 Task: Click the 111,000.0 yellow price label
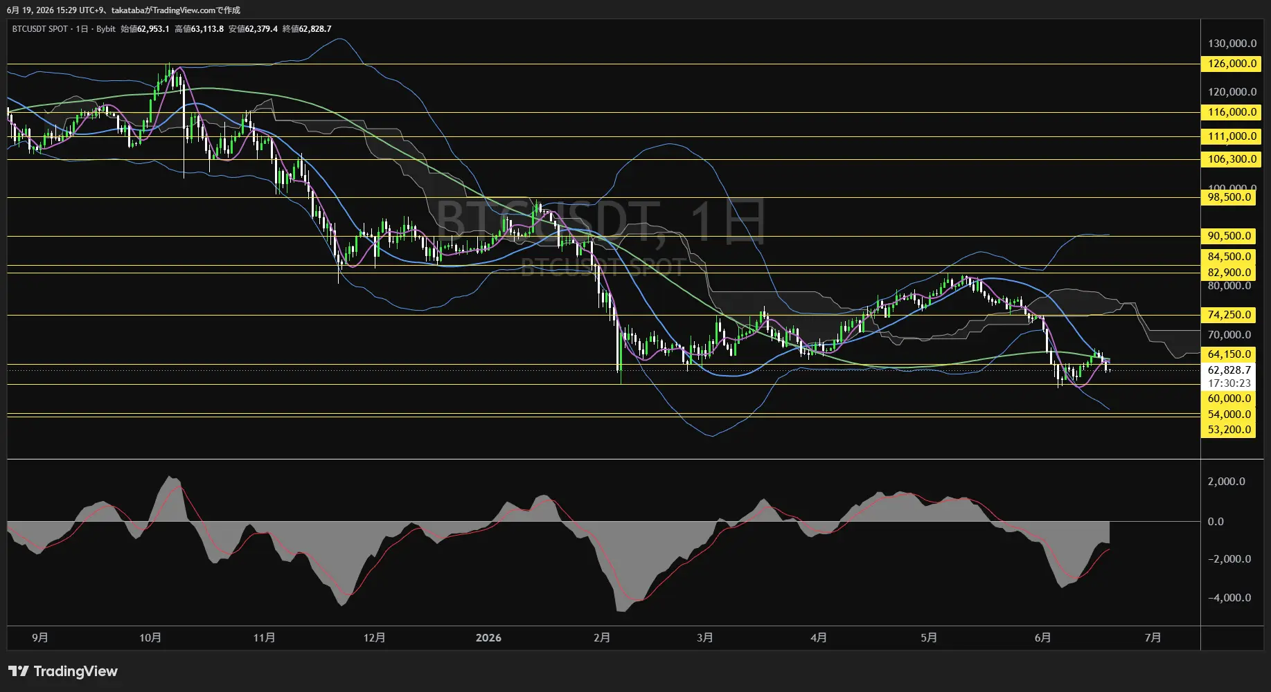(x=1232, y=136)
